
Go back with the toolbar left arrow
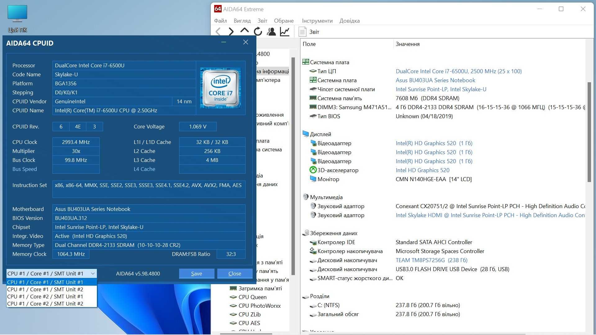click(218, 32)
